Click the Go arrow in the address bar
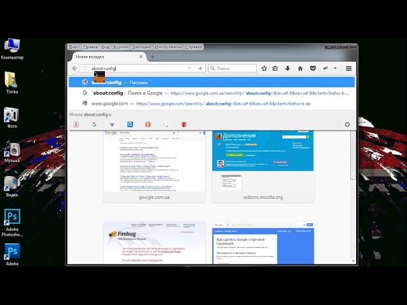This screenshot has height=305, width=407. click(200, 68)
